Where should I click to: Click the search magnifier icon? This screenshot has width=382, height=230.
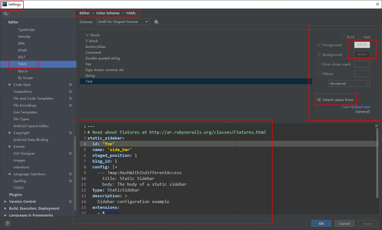click(x=6, y=14)
